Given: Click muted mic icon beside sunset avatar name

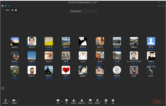Looking at the screenshot, I should [17, 47].
